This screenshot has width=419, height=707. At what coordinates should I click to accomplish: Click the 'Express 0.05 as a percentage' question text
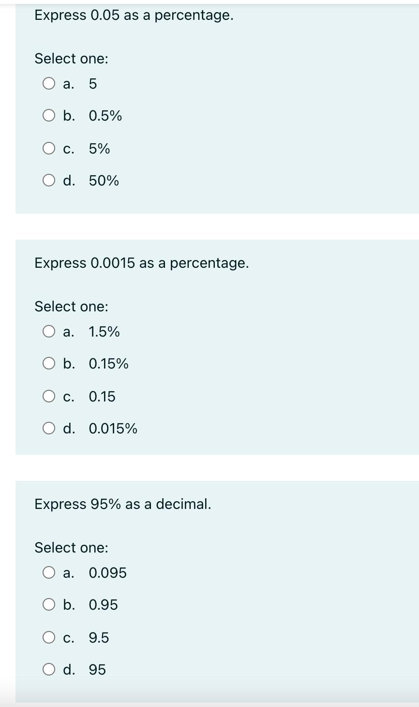[134, 15]
